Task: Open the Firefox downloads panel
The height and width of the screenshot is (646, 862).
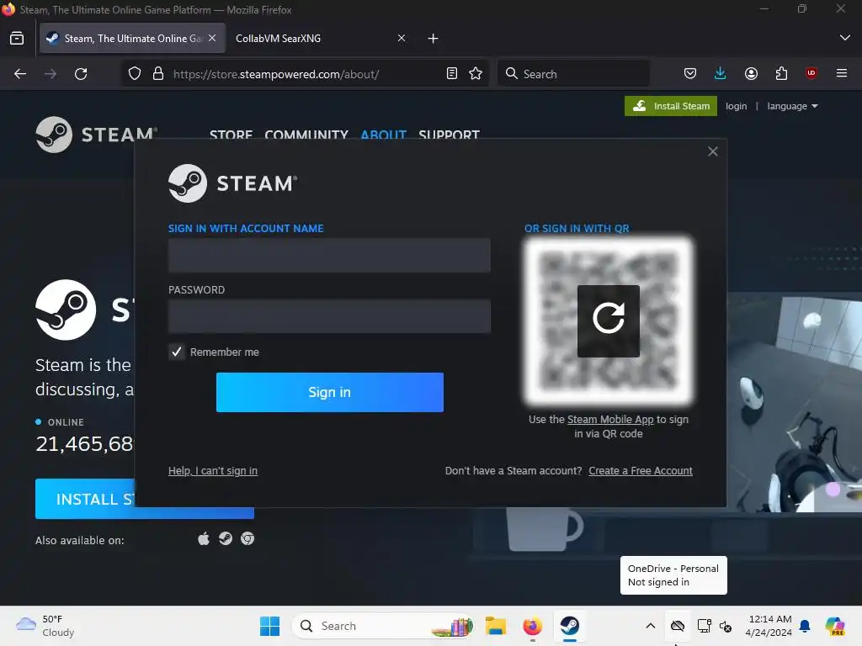Action: [x=721, y=74]
